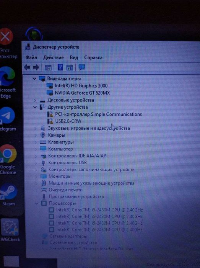Open the Microsoft Edge desktop shortcut
Screen dimensions: 200x268
click(x=7, y=82)
